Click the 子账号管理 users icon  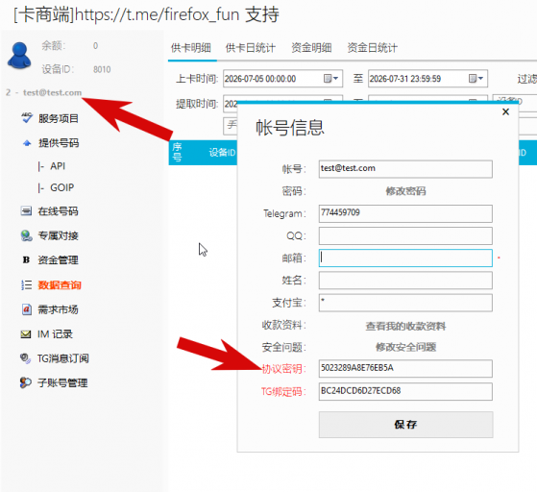[26, 382]
